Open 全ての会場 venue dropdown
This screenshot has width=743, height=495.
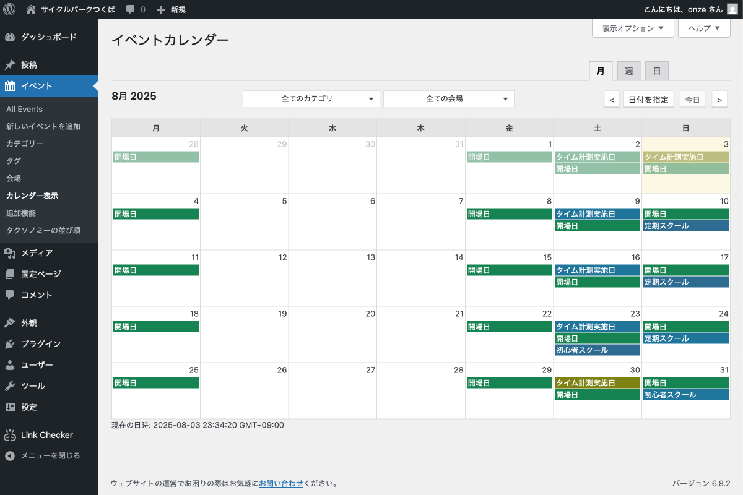click(449, 99)
